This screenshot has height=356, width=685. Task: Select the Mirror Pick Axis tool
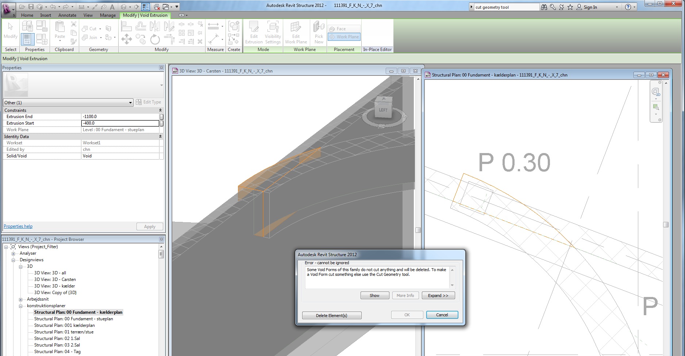pyautogui.click(x=155, y=26)
